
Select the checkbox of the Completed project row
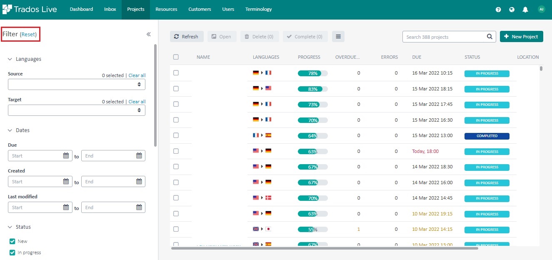click(176, 135)
